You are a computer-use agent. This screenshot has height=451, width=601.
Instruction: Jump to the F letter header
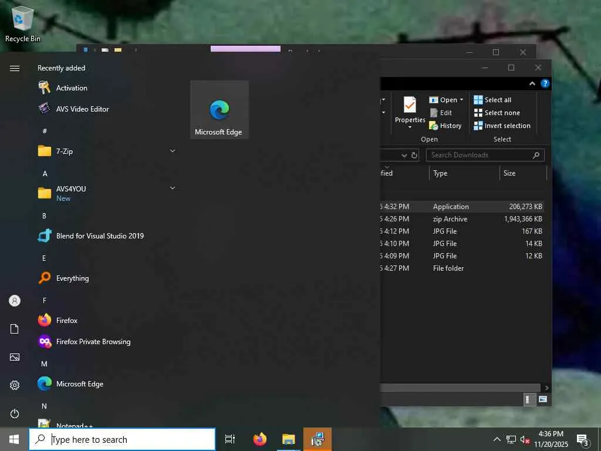(x=44, y=301)
